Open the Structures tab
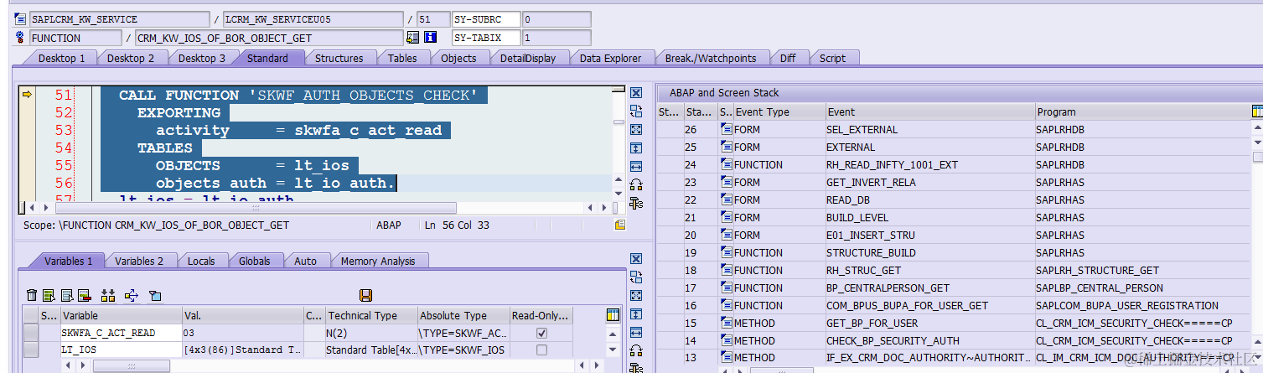 click(339, 58)
